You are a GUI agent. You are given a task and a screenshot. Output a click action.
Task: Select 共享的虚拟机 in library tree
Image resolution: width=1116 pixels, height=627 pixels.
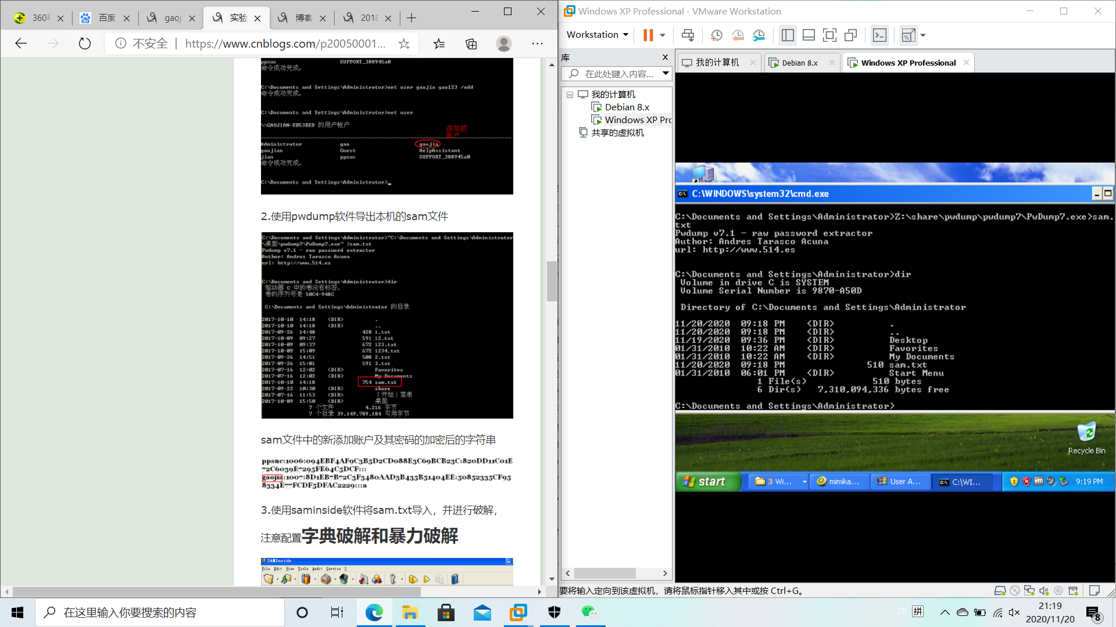(x=617, y=133)
